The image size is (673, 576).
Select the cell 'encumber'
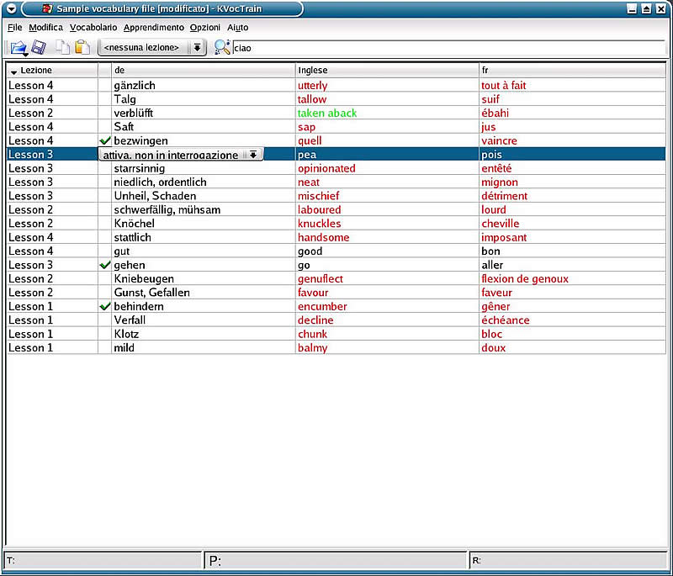pos(387,307)
